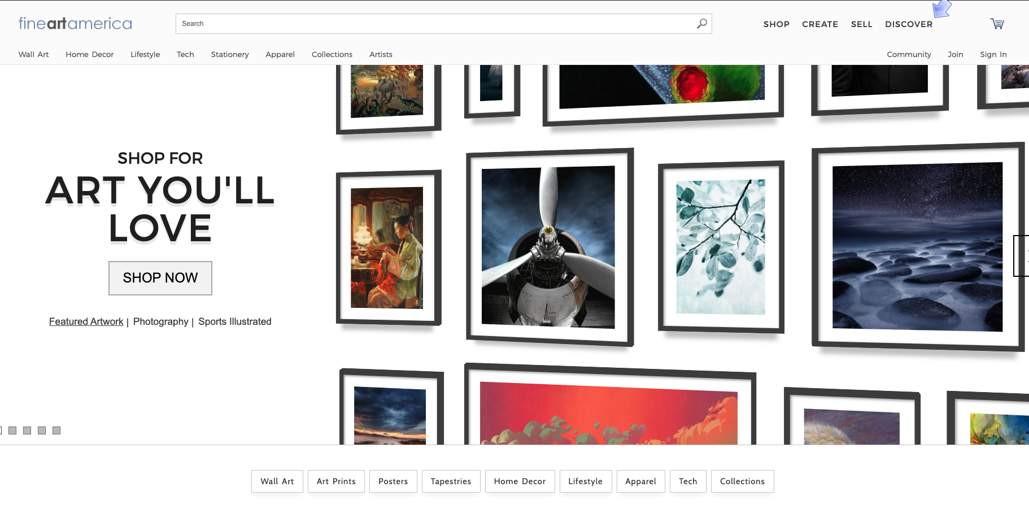The width and height of the screenshot is (1029, 509).
Task: Click the Apparel button below banner
Action: point(641,481)
